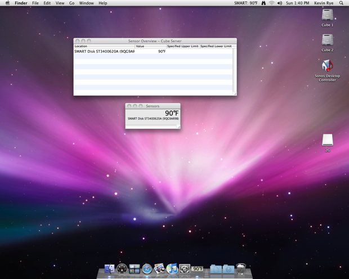Image resolution: width=349 pixels, height=279 pixels.
Task: Open the Wi-Fi status menu
Action: coord(271,3)
